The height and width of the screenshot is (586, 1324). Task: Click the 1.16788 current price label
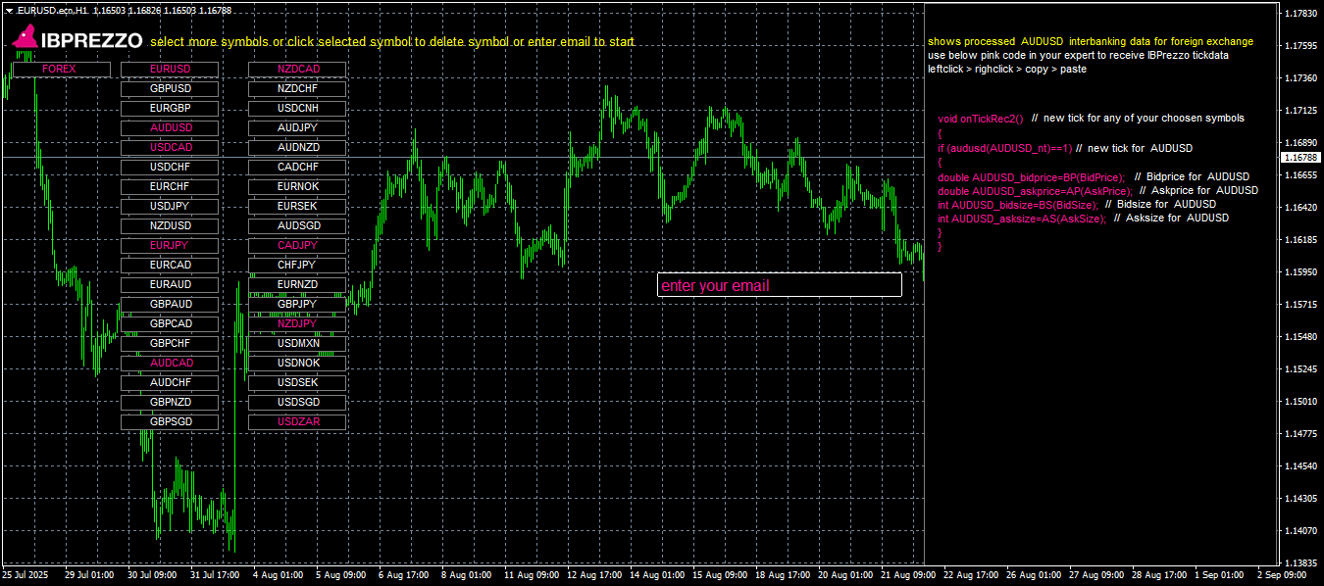click(1299, 158)
